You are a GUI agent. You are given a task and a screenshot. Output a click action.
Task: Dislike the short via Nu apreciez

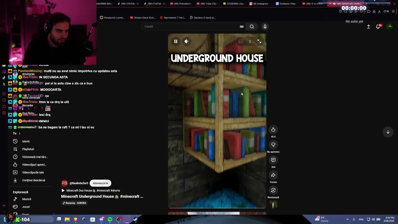click(x=273, y=145)
